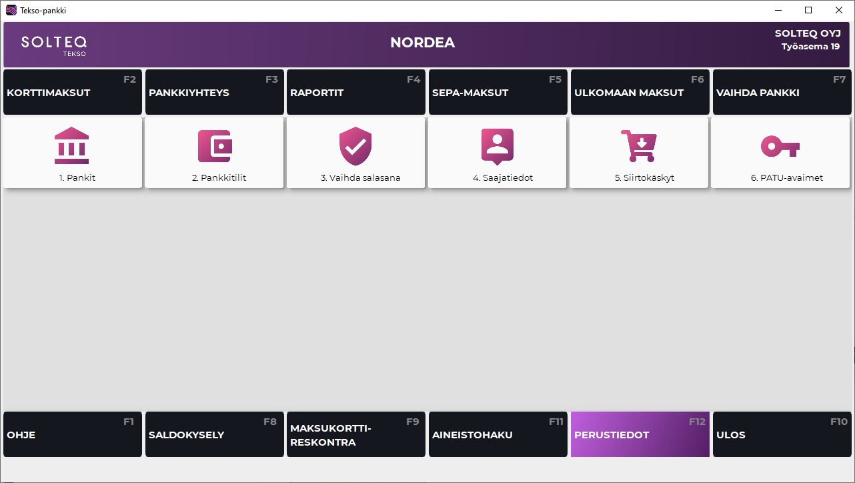855x483 pixels.
Task: Open Maksukortti-reskontra F9
Action: pos(355,434)
